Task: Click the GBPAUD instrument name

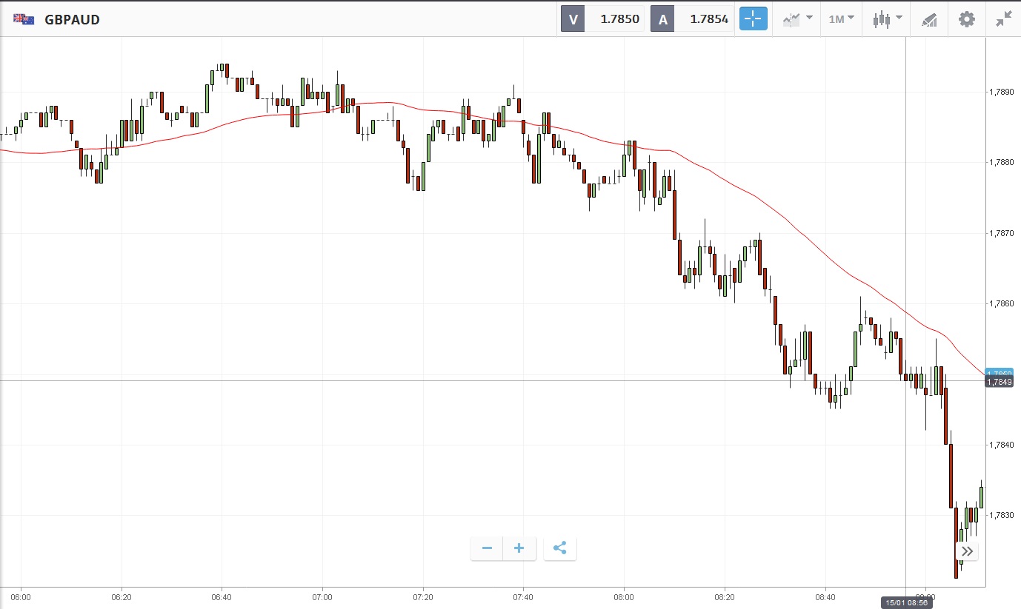Action: (x=72, y=20)
